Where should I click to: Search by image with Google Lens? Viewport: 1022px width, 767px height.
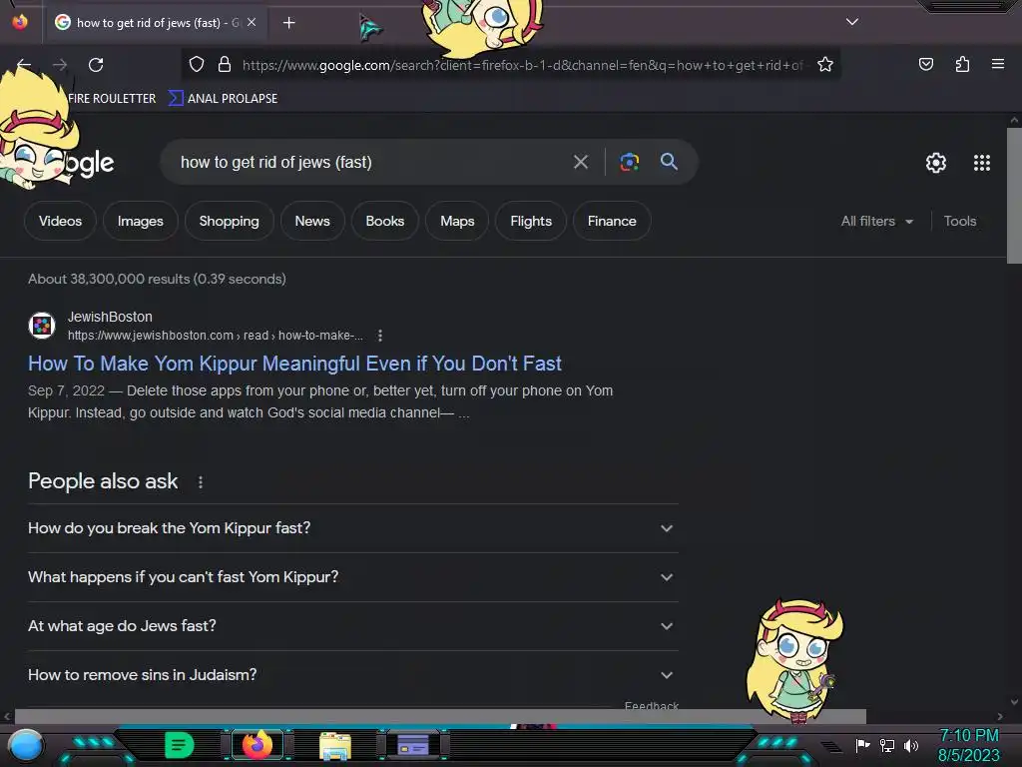629,162
